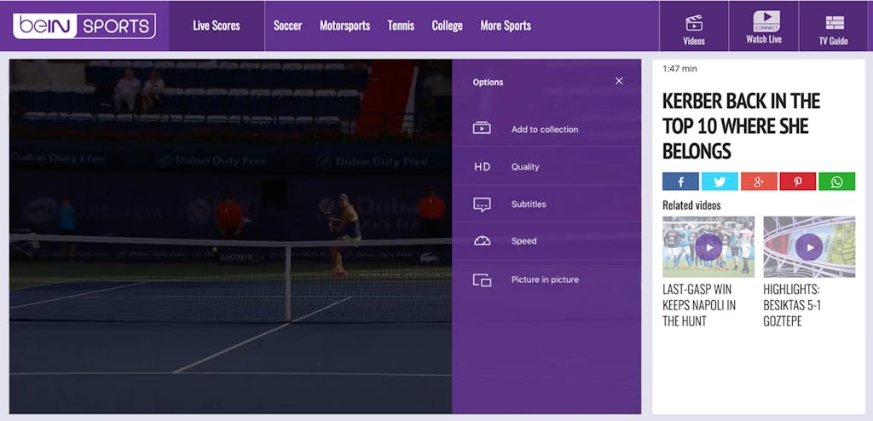Image resolution: width=873 pixels, height=421 pixels.
Task: Open the HD Quality setting
Action: [x=525, y=167]
